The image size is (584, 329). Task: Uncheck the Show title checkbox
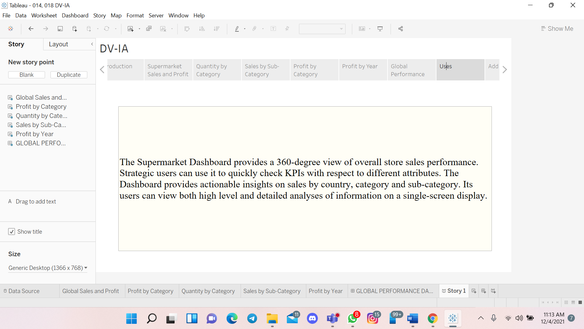point(12,232)
